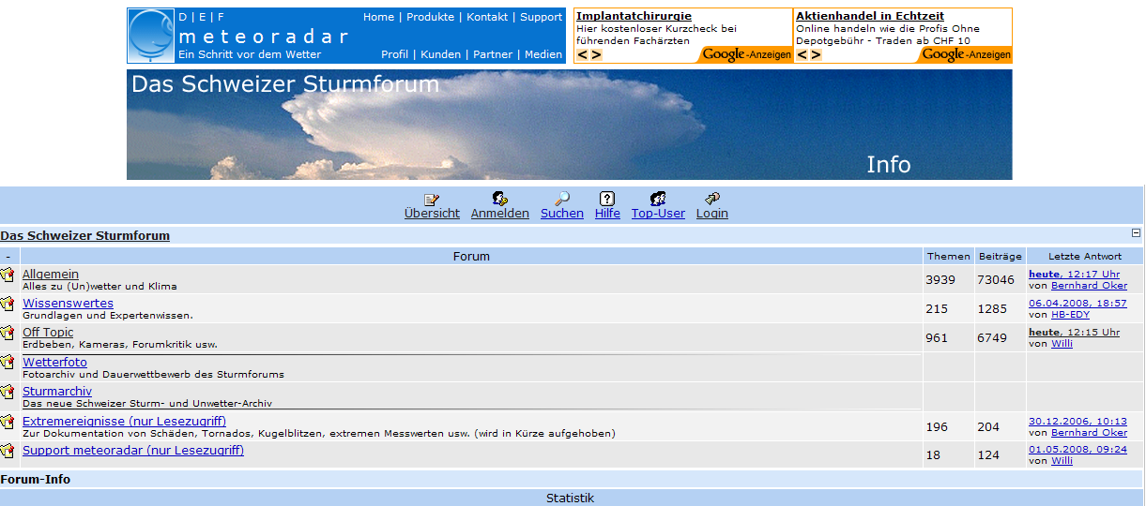The width and height of the screenshot is (1146, 506).
Task: Click the folder icon beside Sturmarchiv
Action: (x=8, y=392)
